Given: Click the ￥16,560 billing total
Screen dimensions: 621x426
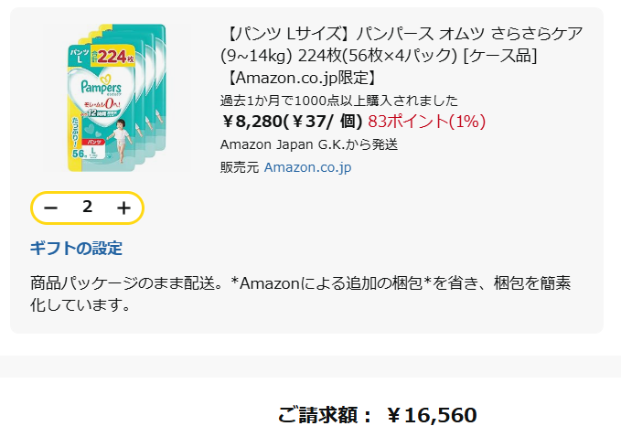Looking at the screenshot, I should [x=431, y=416].
